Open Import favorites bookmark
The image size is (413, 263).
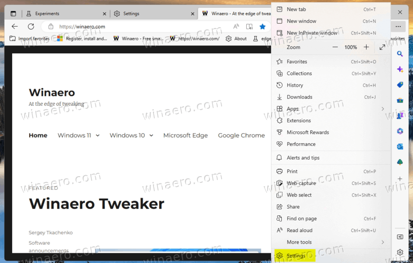30,39
